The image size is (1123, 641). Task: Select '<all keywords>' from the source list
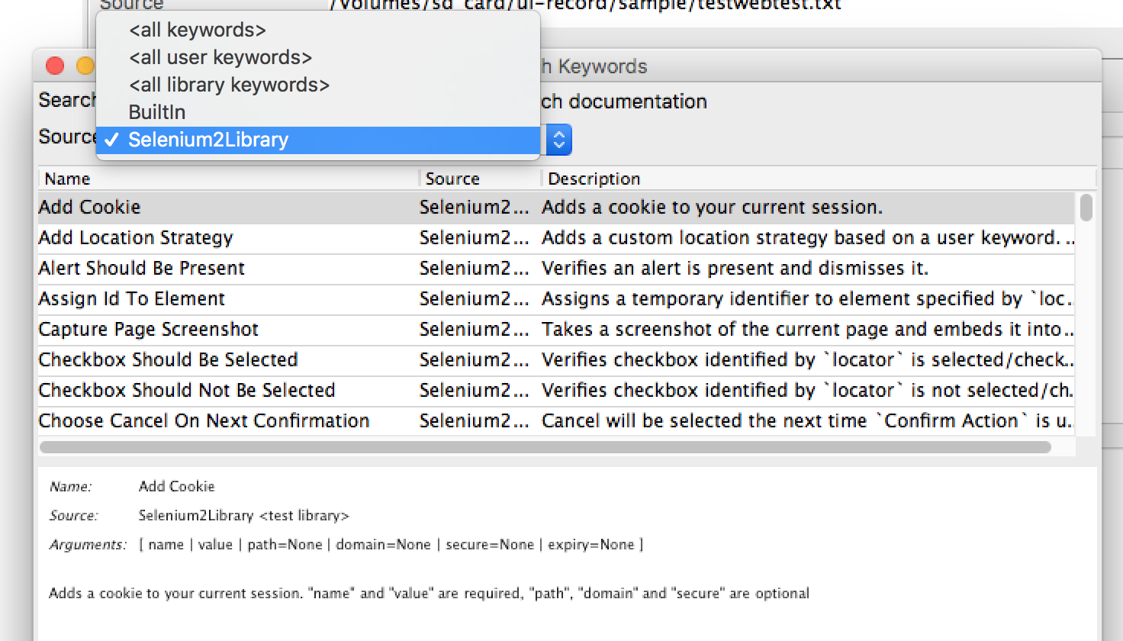click(x=317, y=30)
